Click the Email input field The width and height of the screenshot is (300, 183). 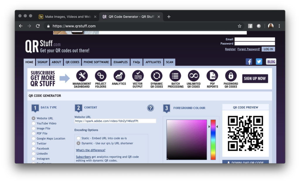pos(255,39)
